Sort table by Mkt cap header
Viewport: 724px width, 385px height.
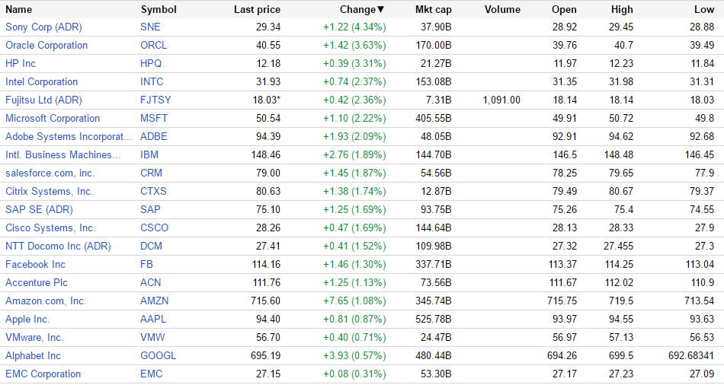(x=433, y=10)
